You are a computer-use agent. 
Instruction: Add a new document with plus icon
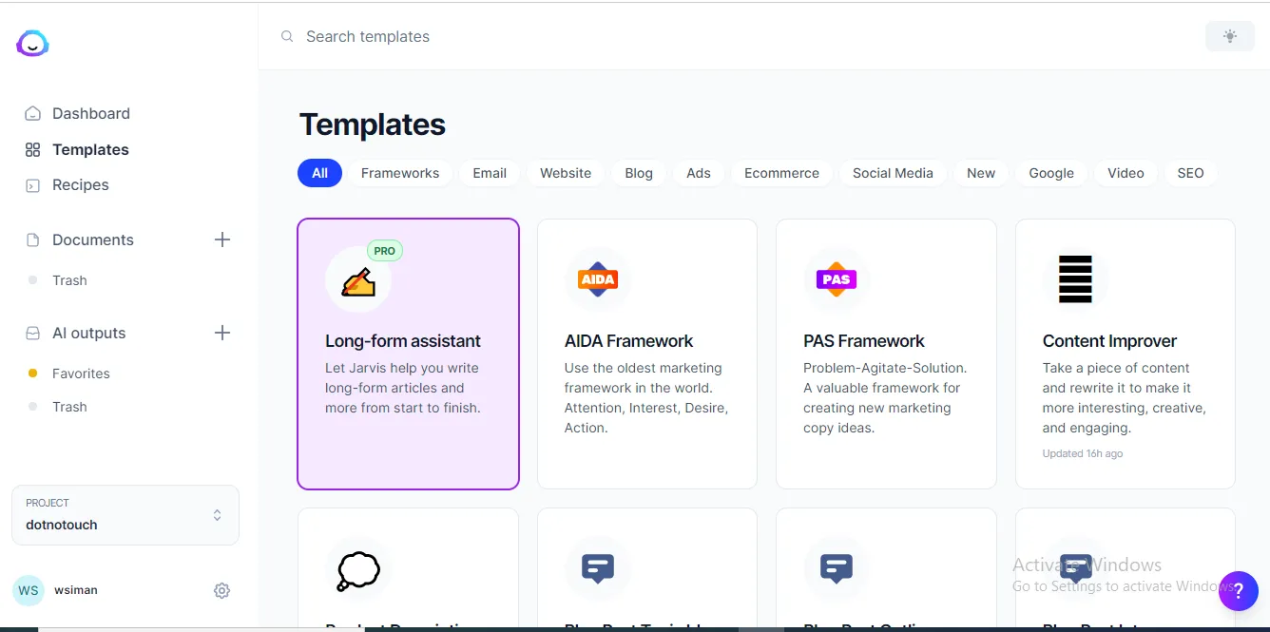(x=222, y=239)
